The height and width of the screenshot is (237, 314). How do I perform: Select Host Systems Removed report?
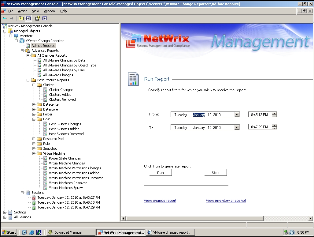66,134
